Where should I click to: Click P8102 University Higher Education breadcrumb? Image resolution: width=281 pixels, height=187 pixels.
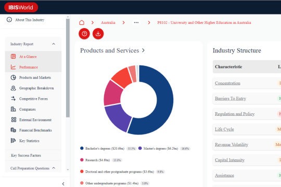pos(204,22)
